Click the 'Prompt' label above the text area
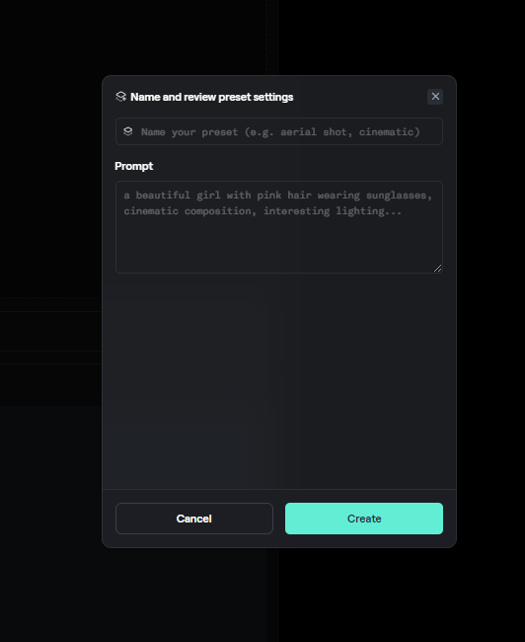Viewport: 525px width, 642px height. pos(134,166)
